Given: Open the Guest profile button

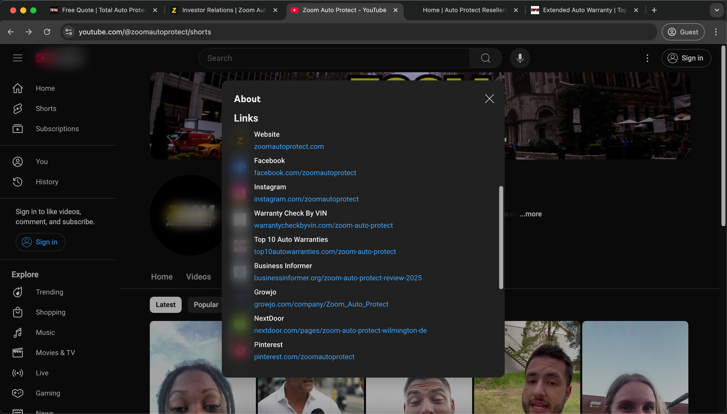Looking at the screenshot, I should [x=683, y=32].
